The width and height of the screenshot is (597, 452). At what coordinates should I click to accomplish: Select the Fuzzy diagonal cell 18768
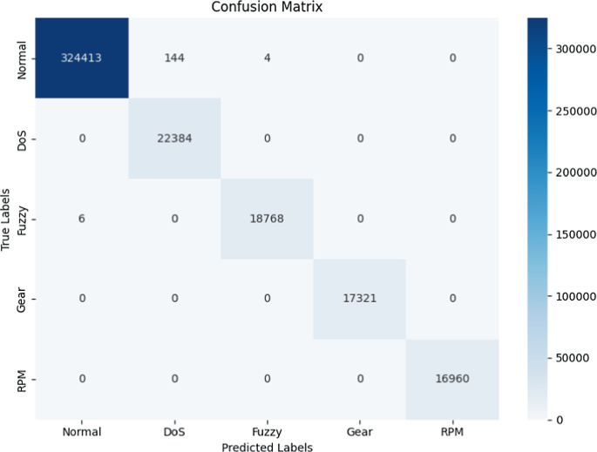point(267,219)
